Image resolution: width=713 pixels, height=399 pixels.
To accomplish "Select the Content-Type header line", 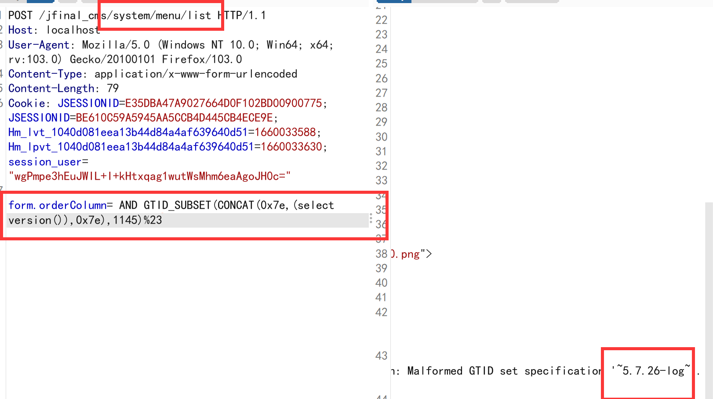I will coord(153,74).
